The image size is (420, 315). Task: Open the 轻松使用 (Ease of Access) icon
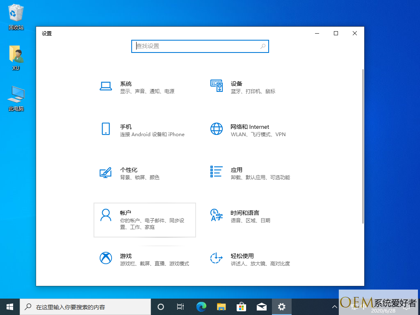216,258
